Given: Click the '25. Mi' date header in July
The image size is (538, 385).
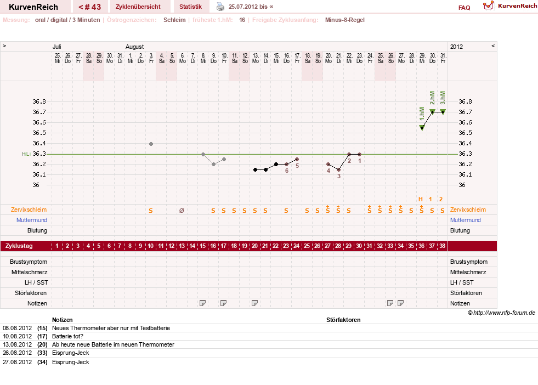Looking at the screenshot, I should [x=57, y=58].
